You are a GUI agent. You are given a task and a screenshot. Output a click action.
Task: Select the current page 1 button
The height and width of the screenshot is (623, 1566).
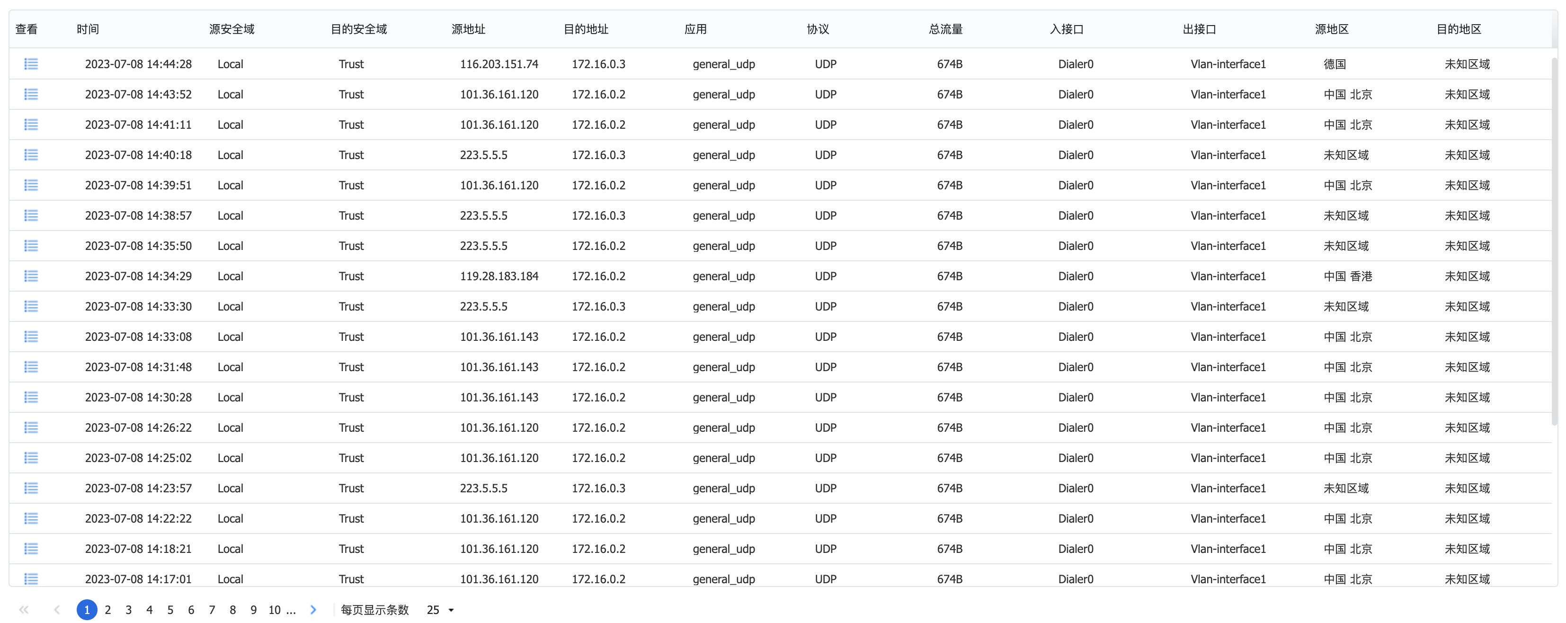tap(87, 610)
